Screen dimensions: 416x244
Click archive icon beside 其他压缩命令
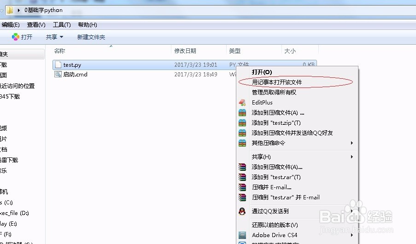click(x=242, y=143)
